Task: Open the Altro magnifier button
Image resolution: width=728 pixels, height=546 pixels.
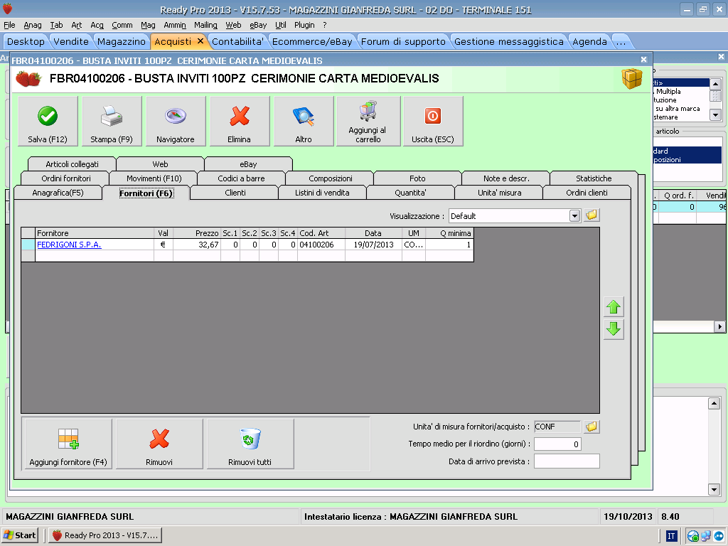Action: (x=304, y=121)
